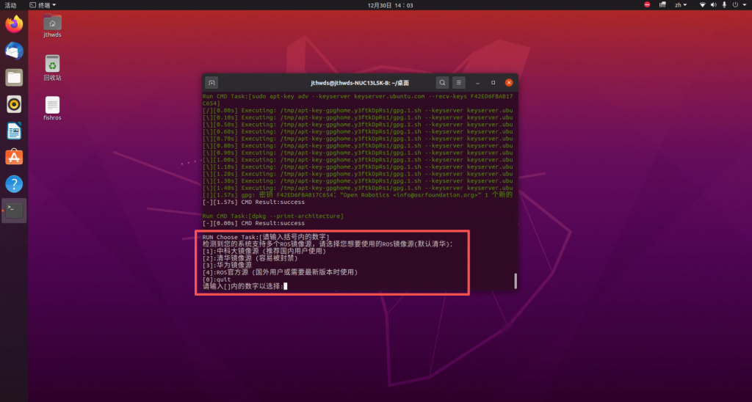Open Ubuntu Software store

pyautogui.click(x=14, y=157)
